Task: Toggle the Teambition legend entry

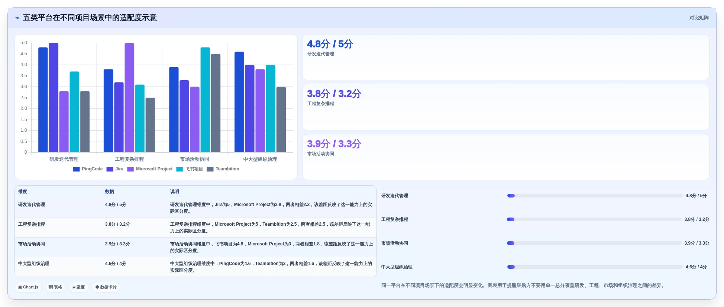Action: point(223,169)
